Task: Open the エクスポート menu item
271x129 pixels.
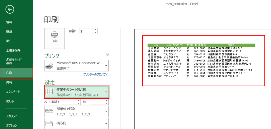Action: [x=13, y=92]
